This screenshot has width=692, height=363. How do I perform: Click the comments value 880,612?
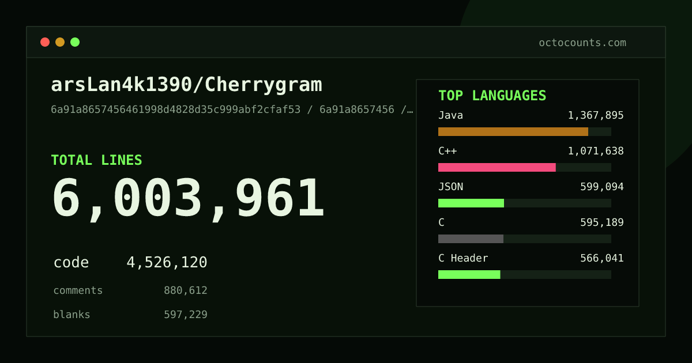(186, 290)
